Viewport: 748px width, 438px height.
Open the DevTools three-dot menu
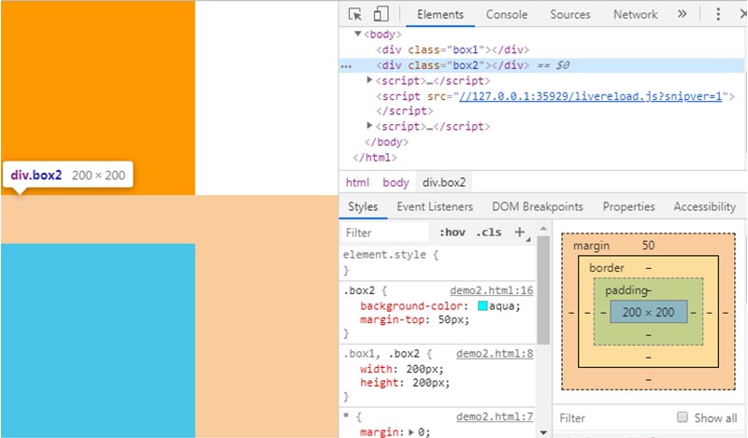point(718,14)
